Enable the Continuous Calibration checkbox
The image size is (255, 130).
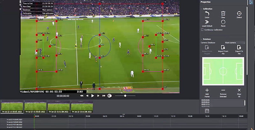[x=202, y=30]
